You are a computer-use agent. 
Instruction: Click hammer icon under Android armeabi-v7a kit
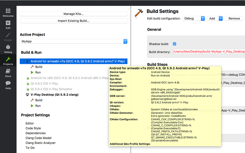pos(32,67)
